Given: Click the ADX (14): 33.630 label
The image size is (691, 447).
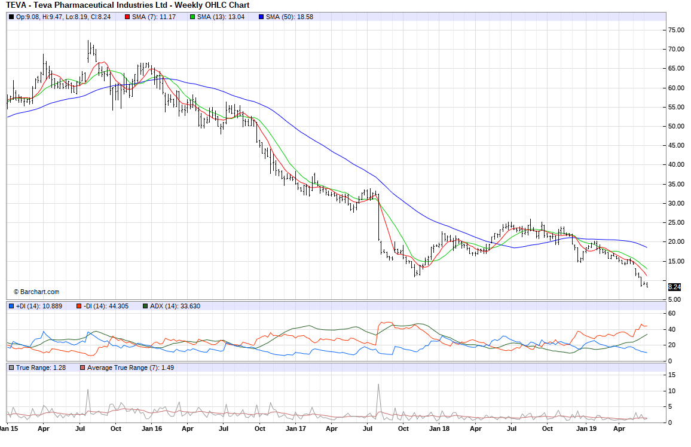Looking at the screenshot, I should click(175, 306).
